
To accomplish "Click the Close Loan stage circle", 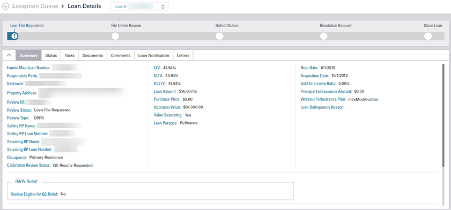I will (x=428, y=36).
